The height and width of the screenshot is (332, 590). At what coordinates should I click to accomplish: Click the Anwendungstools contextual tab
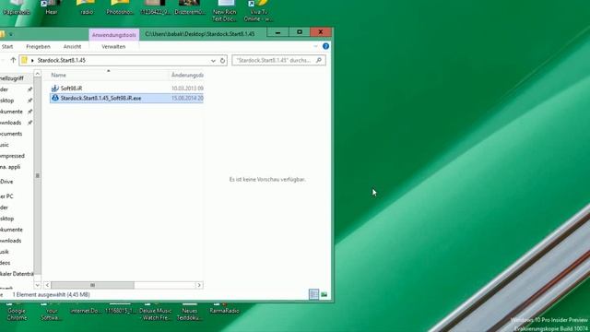pos(114,35)
